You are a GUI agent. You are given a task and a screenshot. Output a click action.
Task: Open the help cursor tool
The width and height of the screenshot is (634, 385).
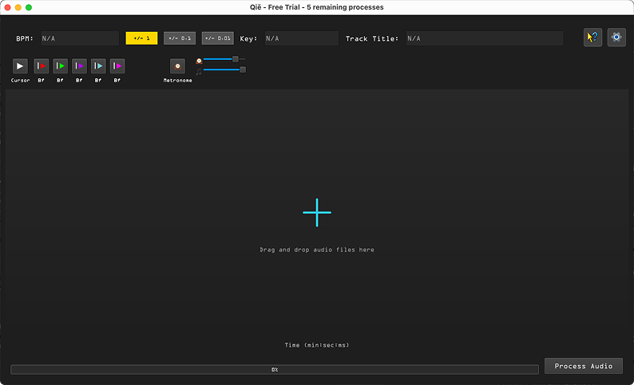[x=592, y=38]
